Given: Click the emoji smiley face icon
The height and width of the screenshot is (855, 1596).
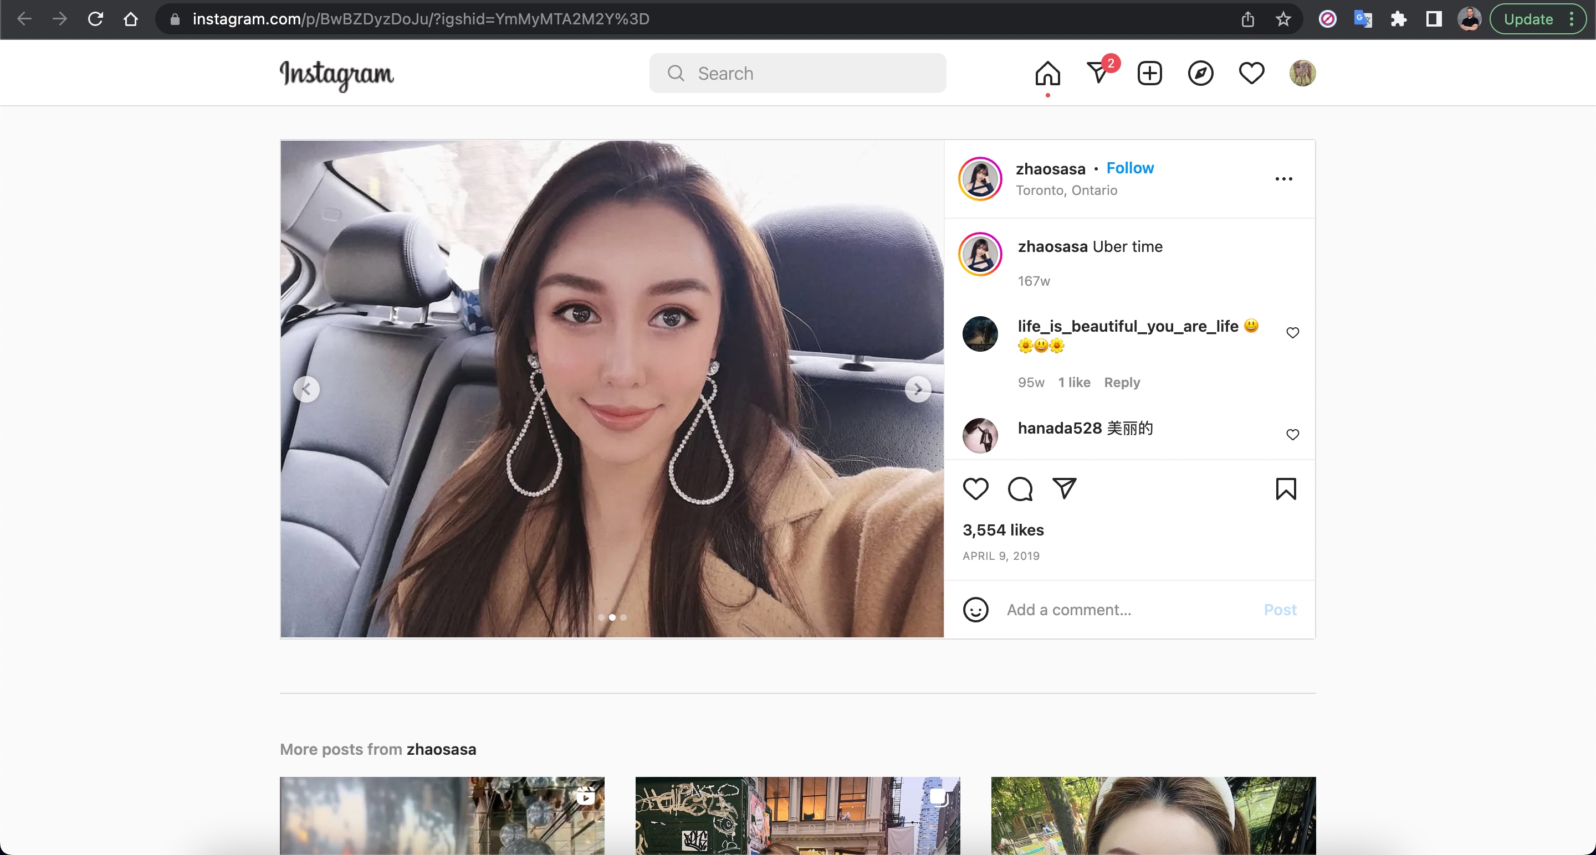Looking at the screenshot, I should pos(975,609).
